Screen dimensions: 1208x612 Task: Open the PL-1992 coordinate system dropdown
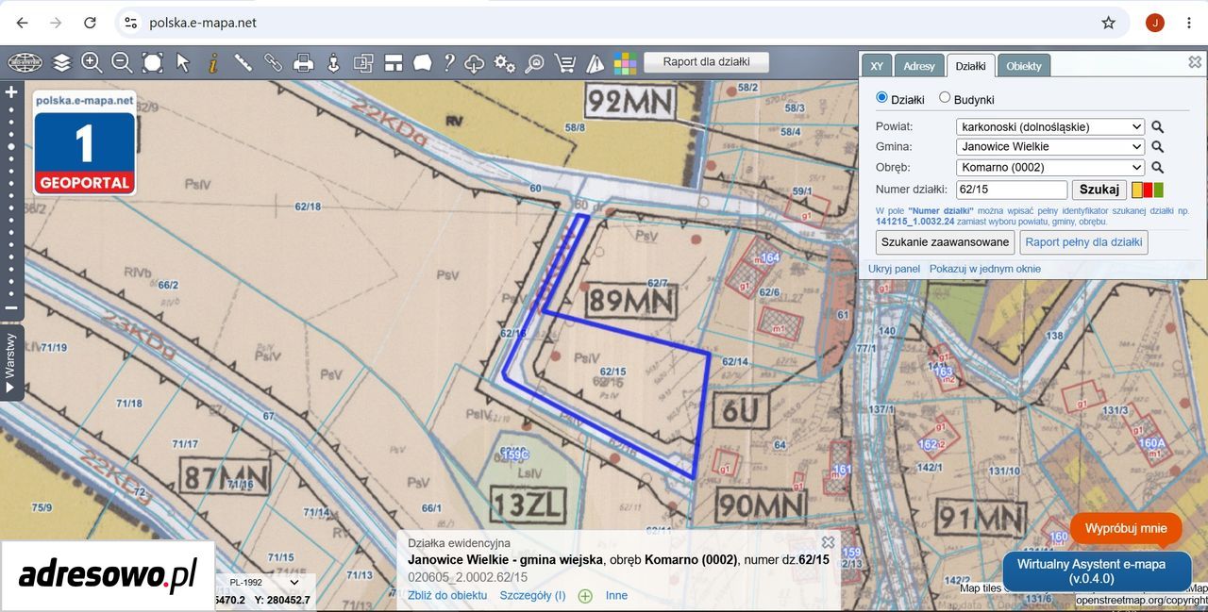(x=264, y=583)
